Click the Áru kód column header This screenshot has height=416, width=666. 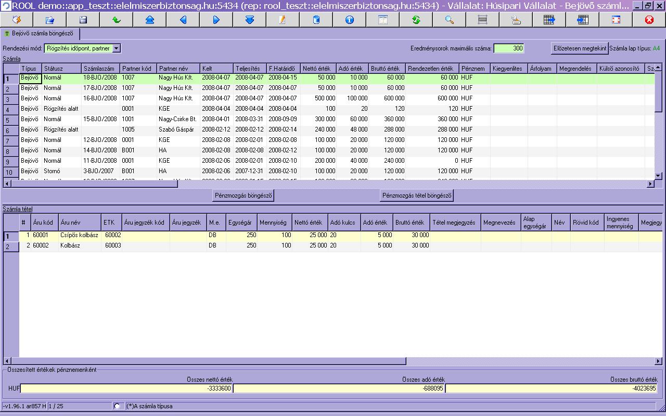pyautogui.click(x=45, y=223)
